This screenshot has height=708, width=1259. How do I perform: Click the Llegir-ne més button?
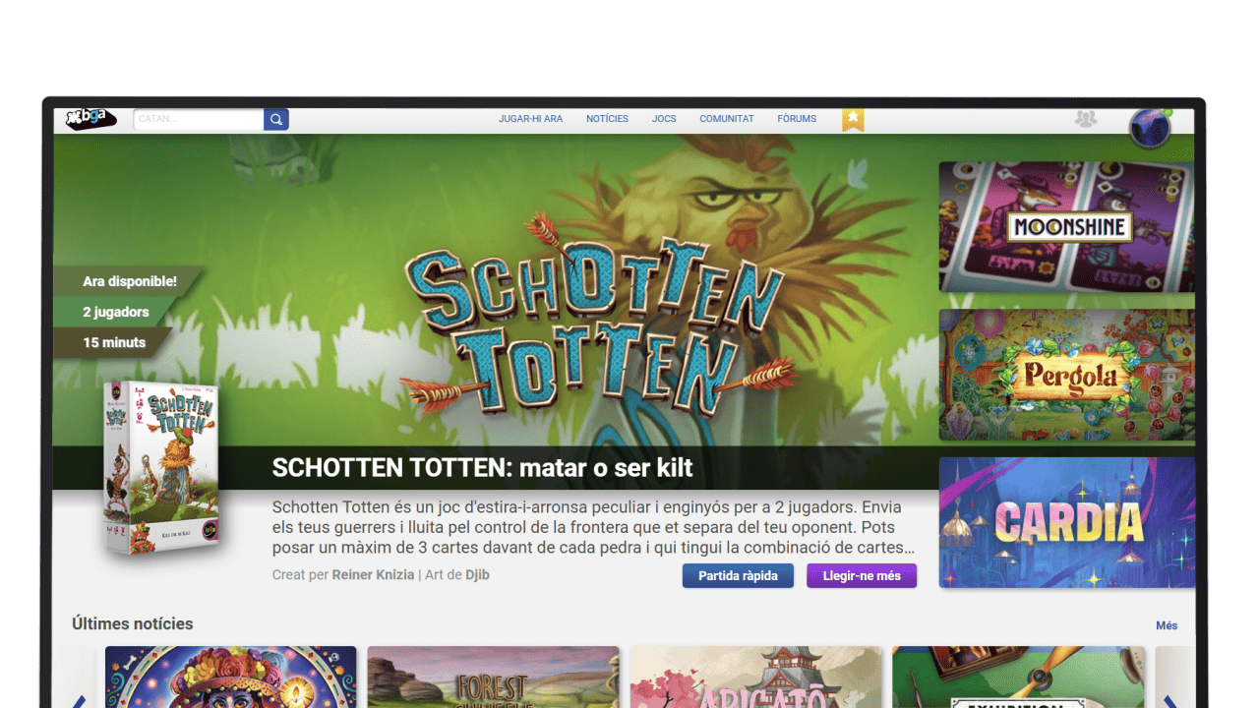(861, 576)
